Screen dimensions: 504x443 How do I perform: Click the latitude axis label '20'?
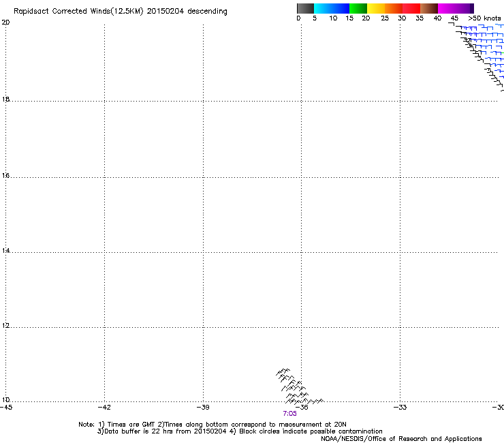click(x=5, y=22)
